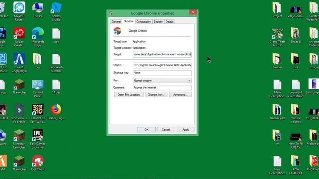Viewport: 319px width, 179px height.
Task: Select the Yutube sounds folder
Action: (296, 114)
